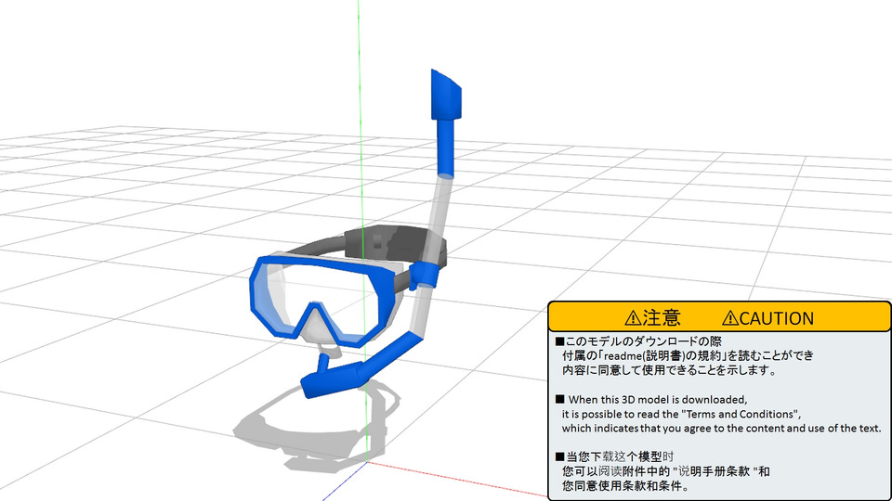Viewport: 892px width, 501px height.
Task: Click the text "When this 3D model is downloaded,"
Action: [x=658, y=399]
